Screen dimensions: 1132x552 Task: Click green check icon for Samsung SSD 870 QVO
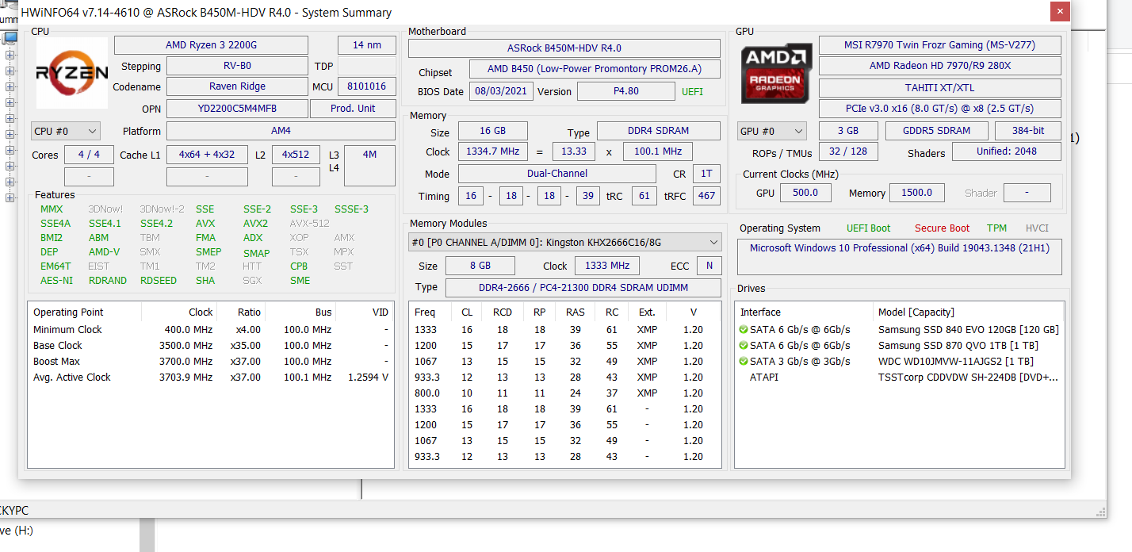(744, 346)
